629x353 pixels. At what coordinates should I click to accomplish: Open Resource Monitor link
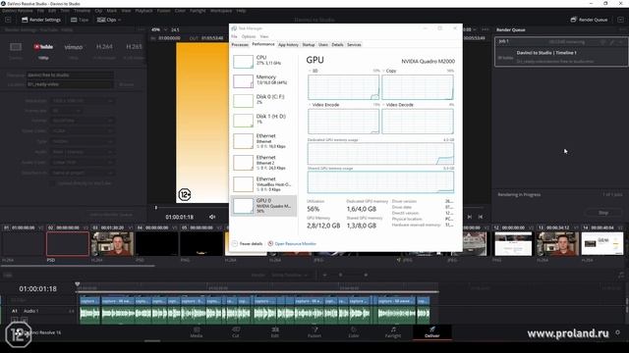click(292, 243)
